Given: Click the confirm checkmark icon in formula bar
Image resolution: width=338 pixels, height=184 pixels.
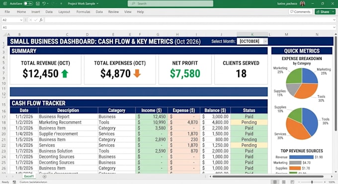Looking at the screenshot, I should [x=36, y=20].
